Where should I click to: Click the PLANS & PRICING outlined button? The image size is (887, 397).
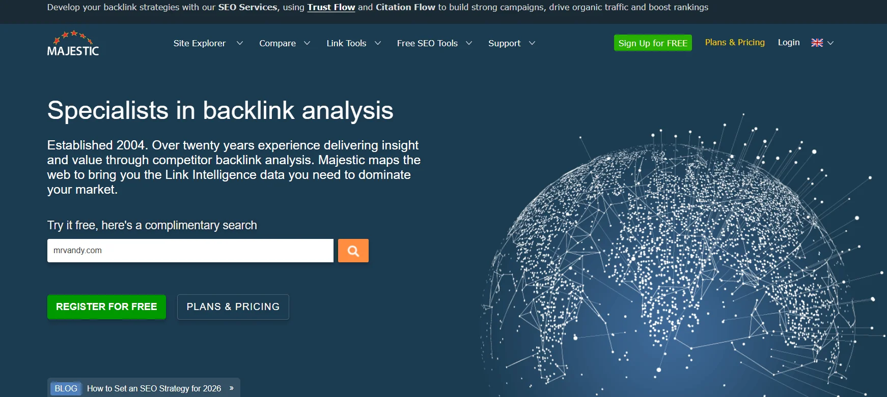[x=233, y=307]
